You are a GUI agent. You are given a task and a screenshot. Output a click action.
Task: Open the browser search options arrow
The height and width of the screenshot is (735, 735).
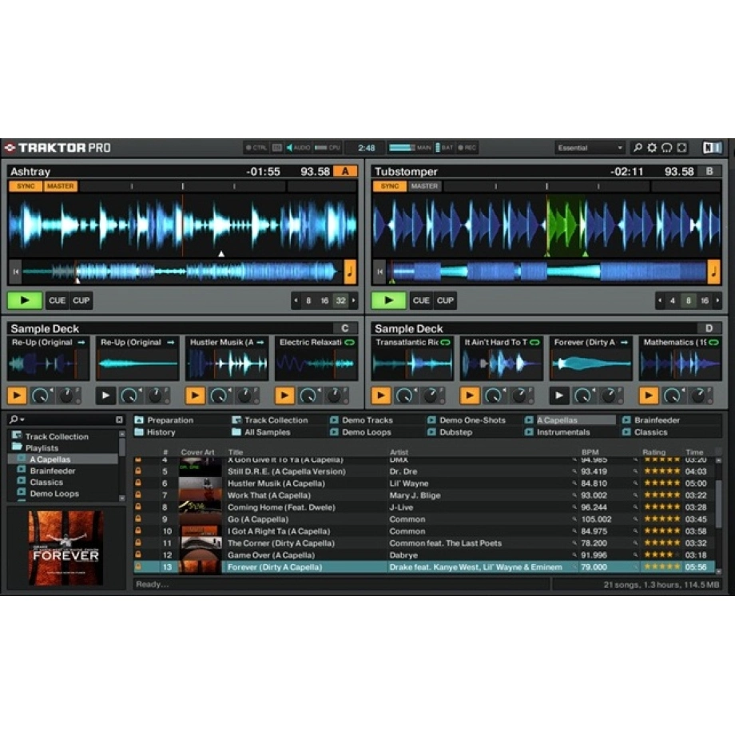coord(22,419)
